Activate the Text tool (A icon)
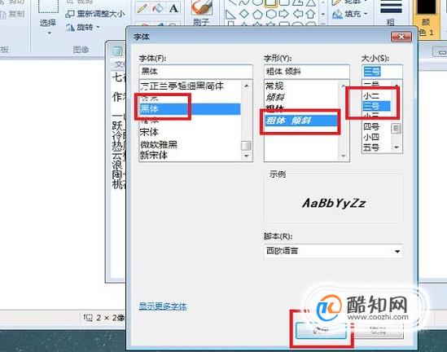447x352 pixels. pos(173,9)
